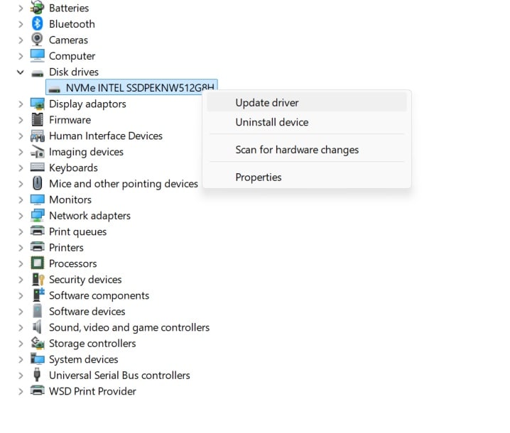Click the Imaging devices icon
This screenshot has height=433, width=510.
(37, 151)
